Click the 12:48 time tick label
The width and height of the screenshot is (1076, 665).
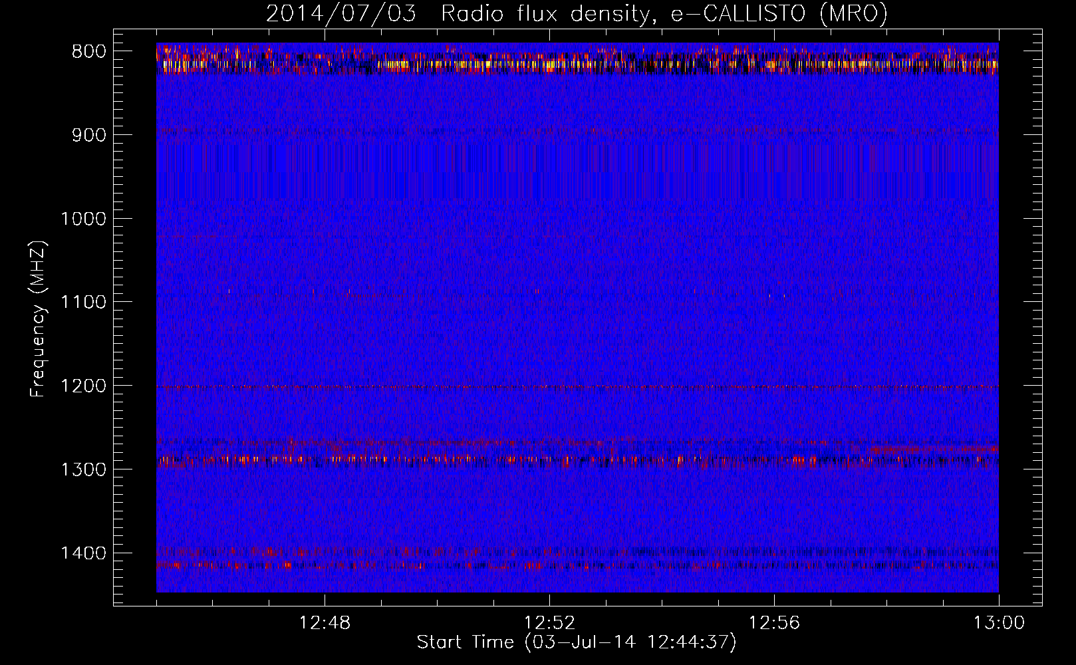[325, 623]
